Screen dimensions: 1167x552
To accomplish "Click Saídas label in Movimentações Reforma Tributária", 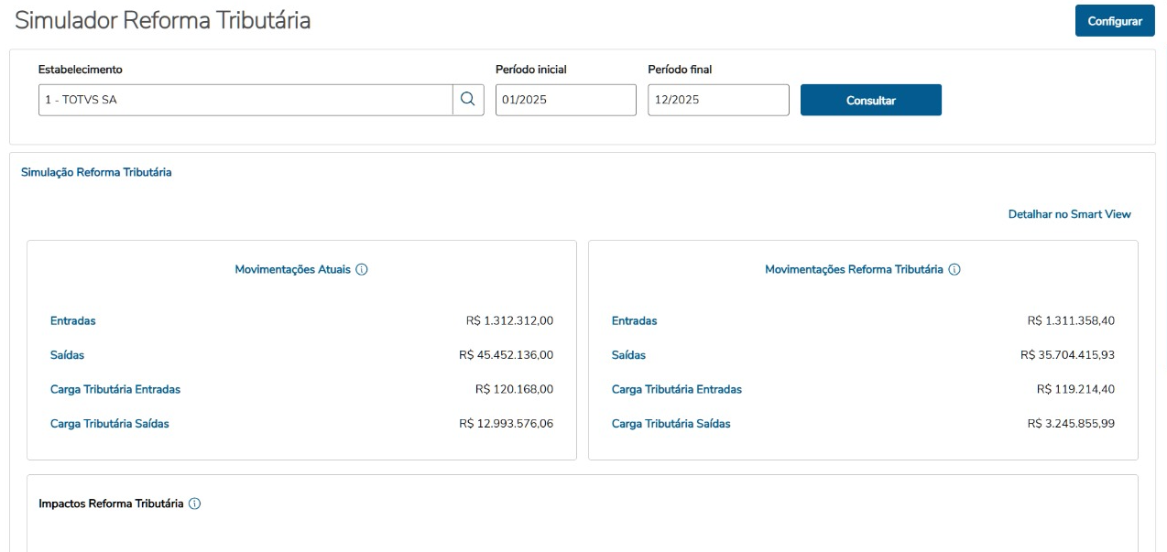I will 628,355.
